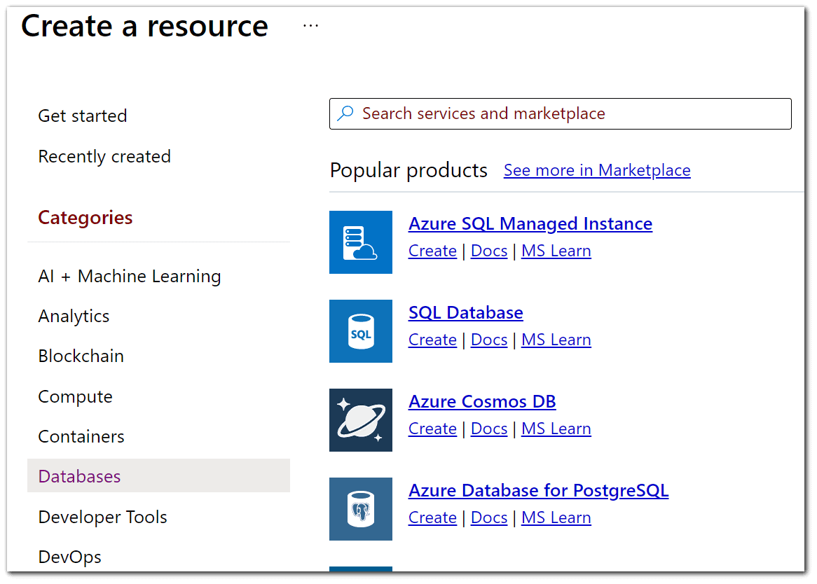The image size is (817, 584).
Task: Select the Developer Tools category
Action: [x=102, y=517]
